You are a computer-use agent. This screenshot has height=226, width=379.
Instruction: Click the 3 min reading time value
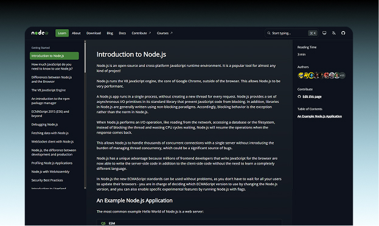301,54
